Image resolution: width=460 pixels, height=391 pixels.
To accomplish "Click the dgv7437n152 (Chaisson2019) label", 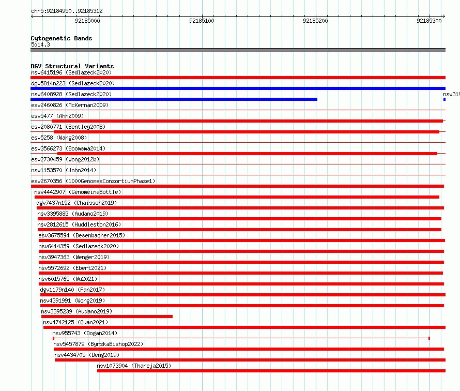I will [x=76, y=203].
